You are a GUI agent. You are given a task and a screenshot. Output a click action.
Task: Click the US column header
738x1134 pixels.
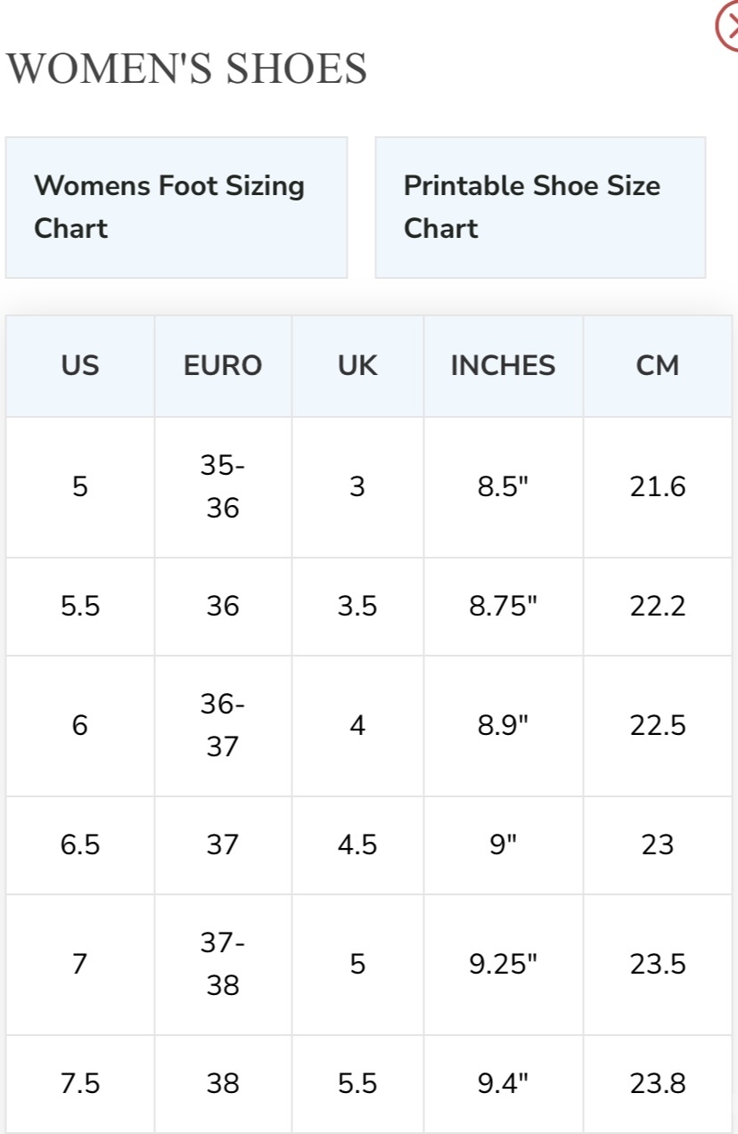click(x=80, y=366)
